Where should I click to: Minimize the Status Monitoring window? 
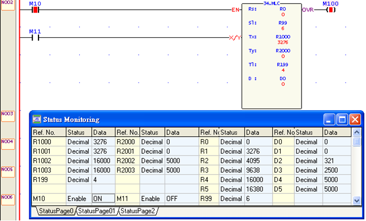click(329, 120)
